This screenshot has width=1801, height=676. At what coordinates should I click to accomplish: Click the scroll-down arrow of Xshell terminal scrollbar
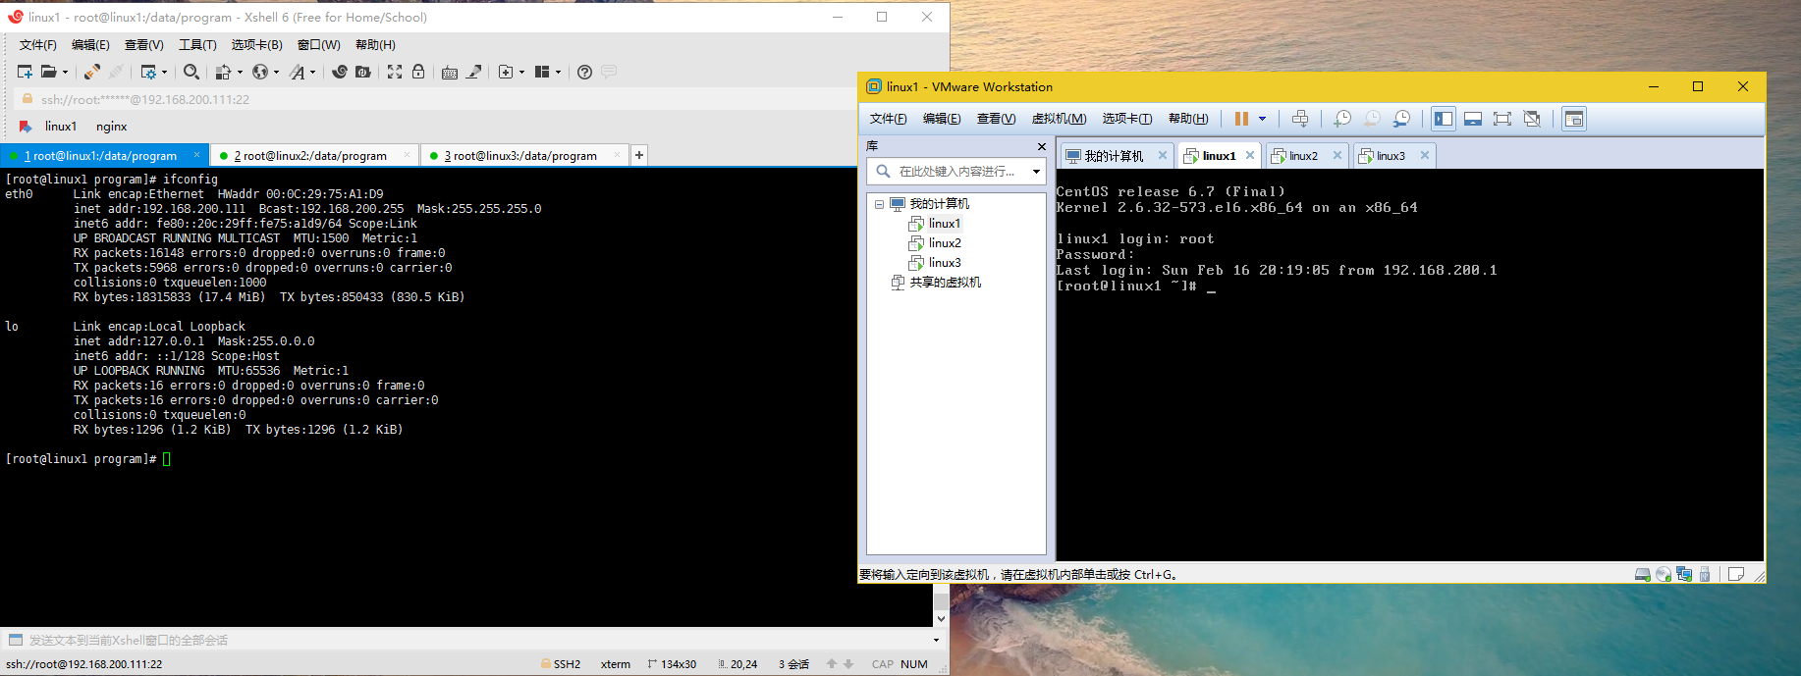(x=941, y=619)
